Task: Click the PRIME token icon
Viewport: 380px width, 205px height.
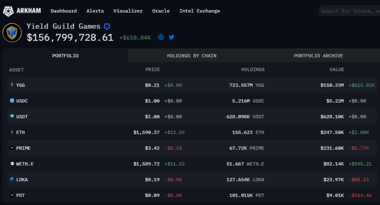Action: (x=12, y=148)
